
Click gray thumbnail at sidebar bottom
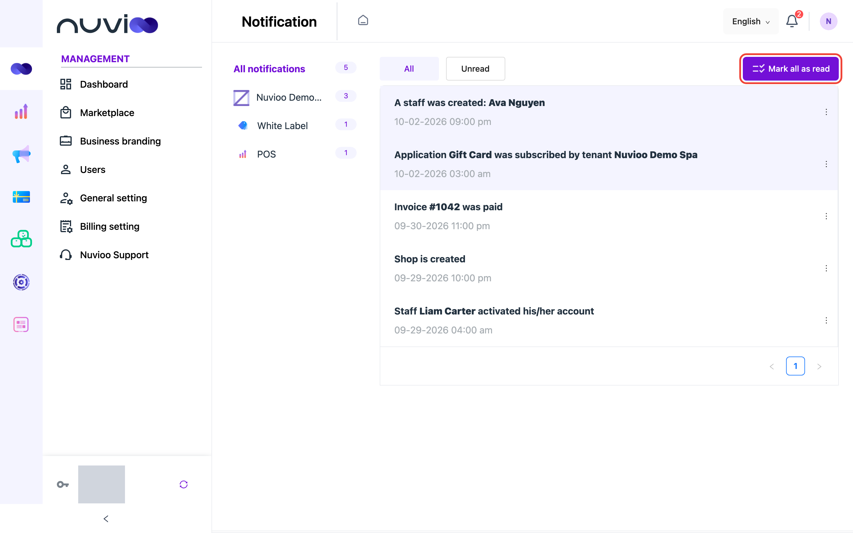tap(102, 484)
